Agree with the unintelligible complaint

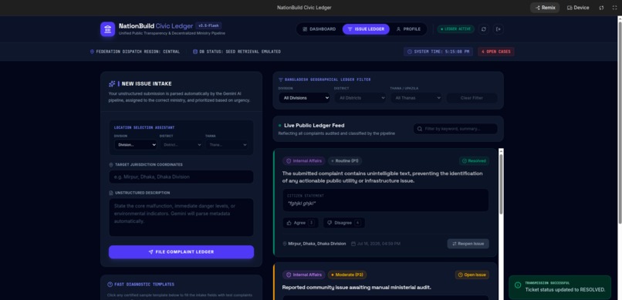coord(300,223)
